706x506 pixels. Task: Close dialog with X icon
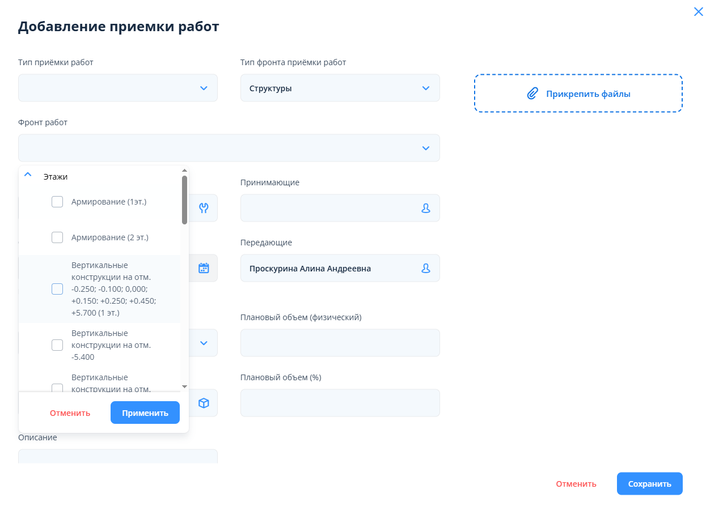tap(698, 11)
